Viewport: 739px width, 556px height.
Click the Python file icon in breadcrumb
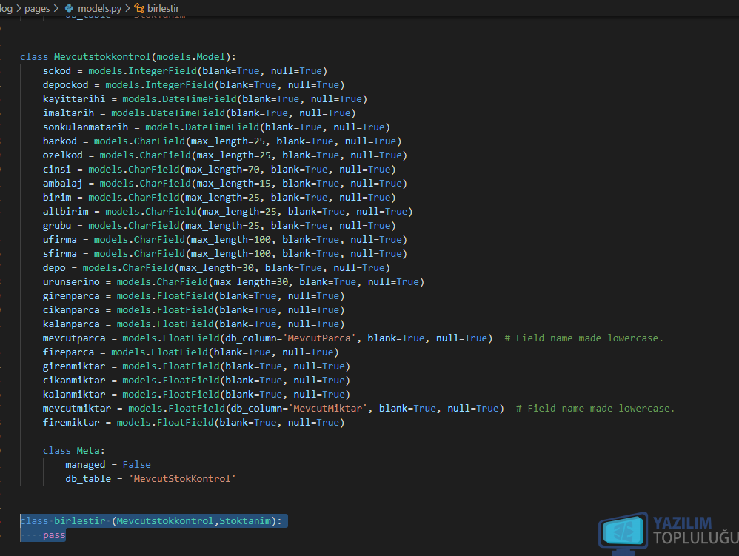coord(70,8)
